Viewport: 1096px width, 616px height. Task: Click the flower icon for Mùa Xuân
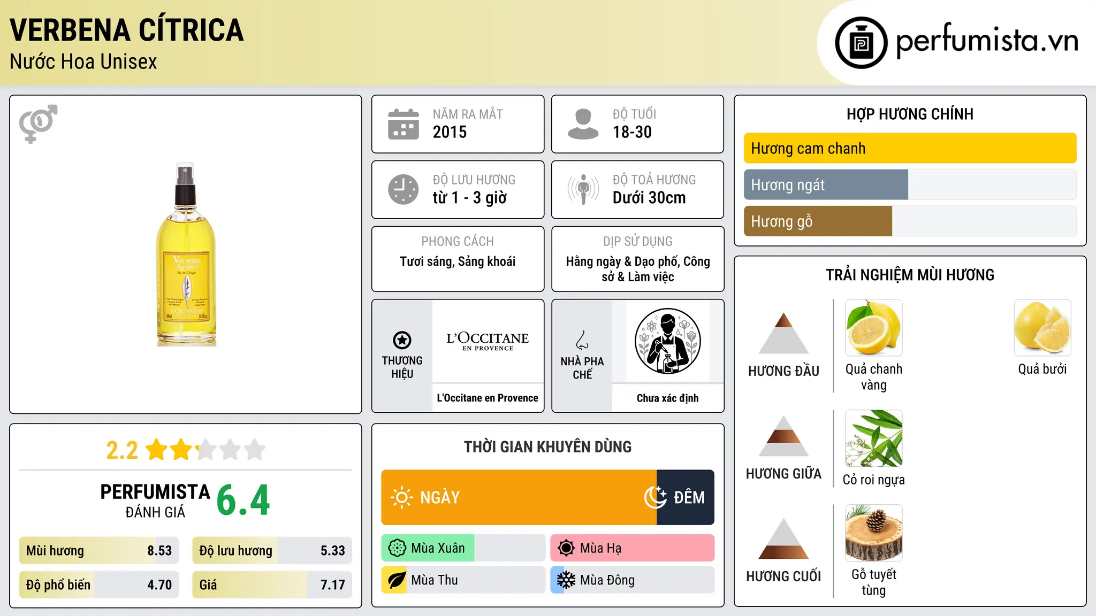click(x=397, y=548)
